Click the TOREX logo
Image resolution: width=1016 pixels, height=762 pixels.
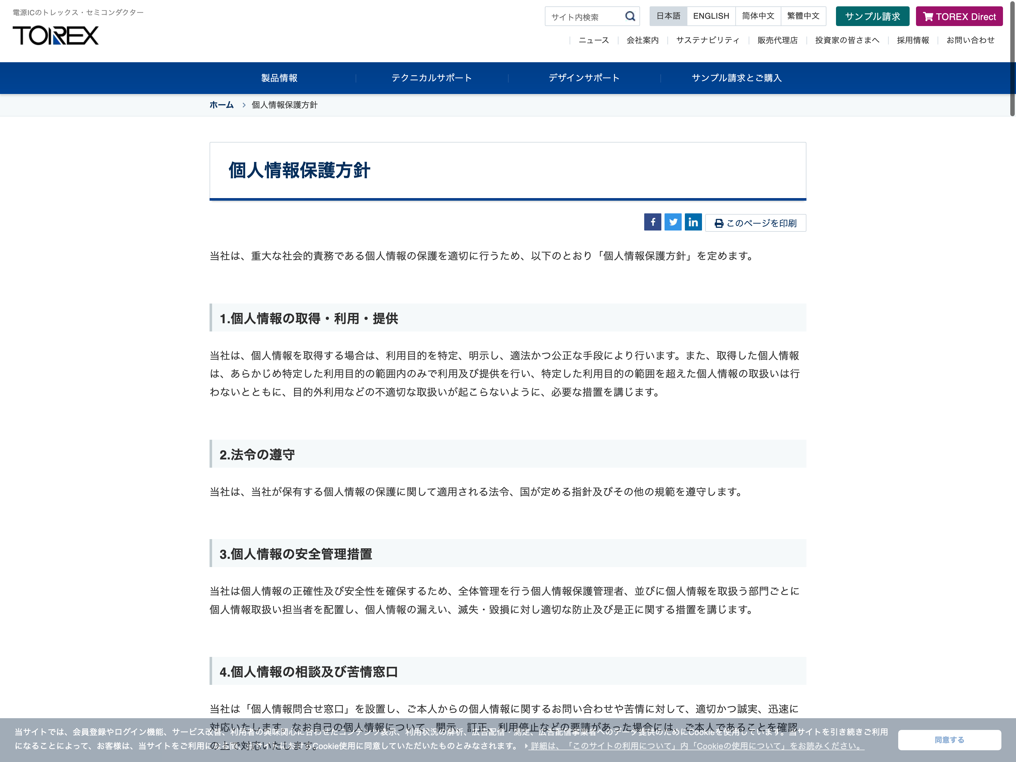(x=56, y=35)
